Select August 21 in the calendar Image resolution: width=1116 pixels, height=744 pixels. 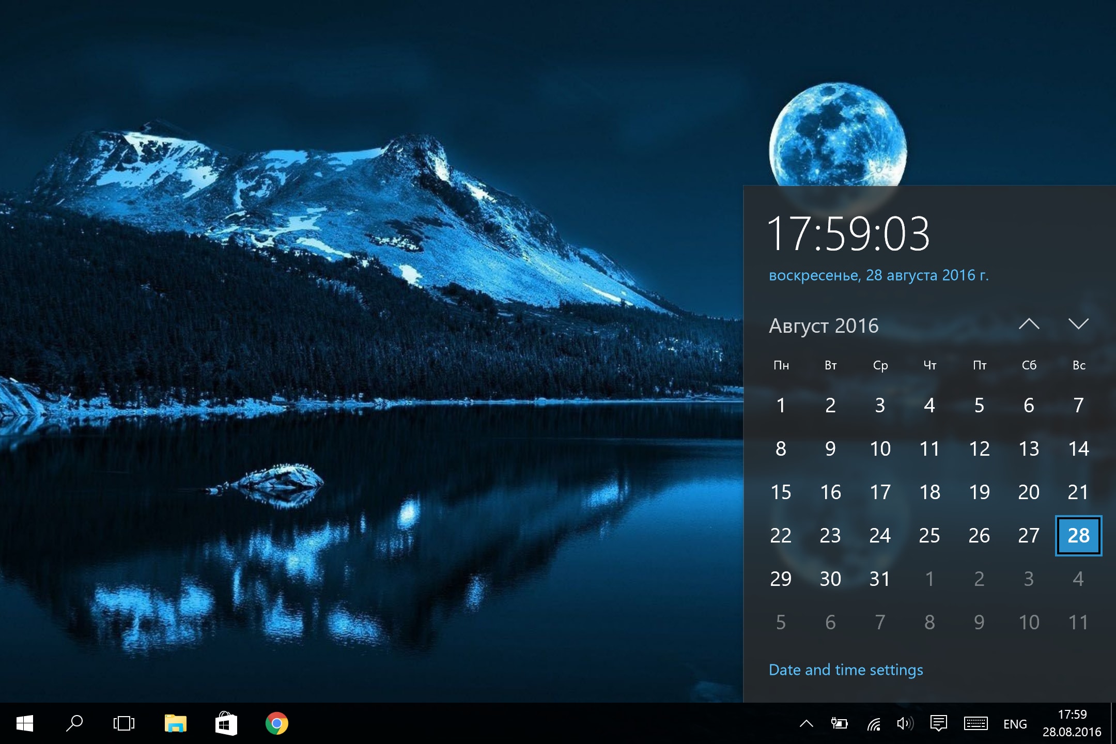1078,492
